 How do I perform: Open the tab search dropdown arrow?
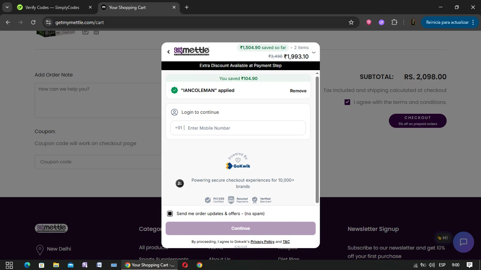point(7,7)
